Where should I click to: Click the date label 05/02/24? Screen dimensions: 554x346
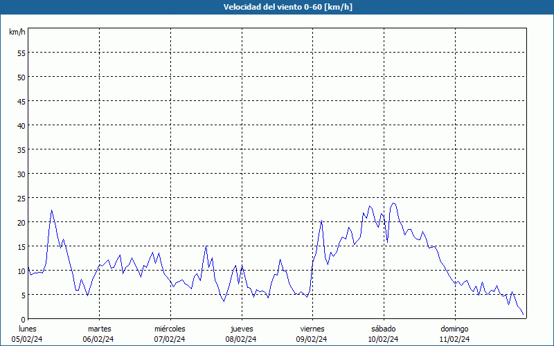pyautogui.click(x=27, y=339)
